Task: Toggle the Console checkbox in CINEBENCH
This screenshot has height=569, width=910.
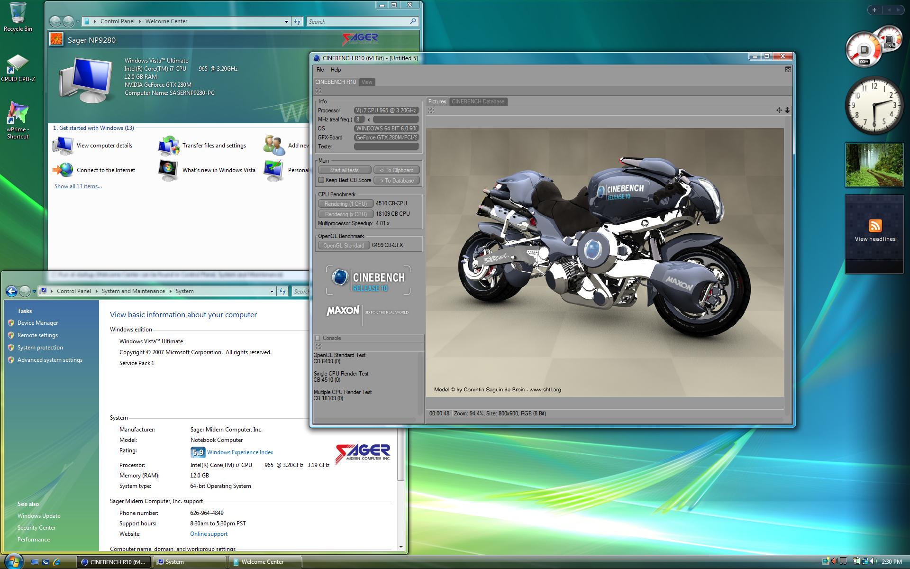Action: [x=318, y=338]
